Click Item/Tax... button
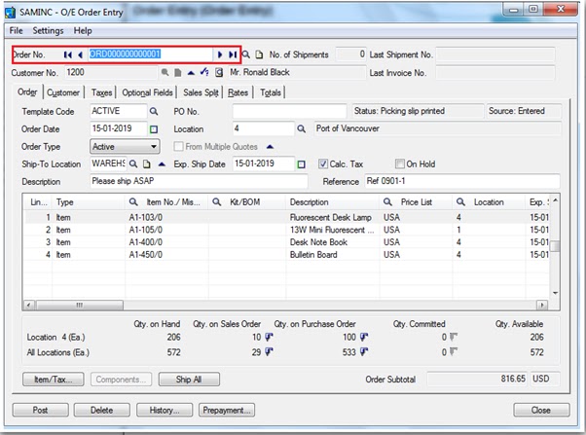 click(x=54, y=380)
